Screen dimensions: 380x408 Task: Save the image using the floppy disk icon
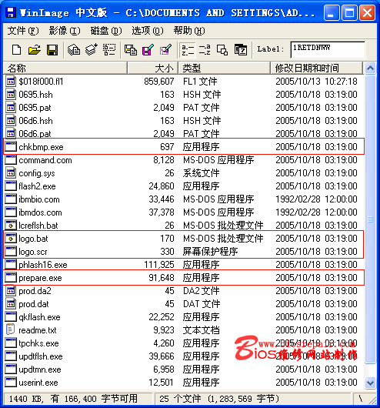[52, 49]
